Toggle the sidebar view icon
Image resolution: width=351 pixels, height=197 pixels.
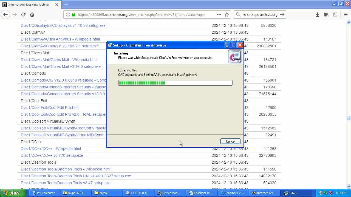(335, 15)
